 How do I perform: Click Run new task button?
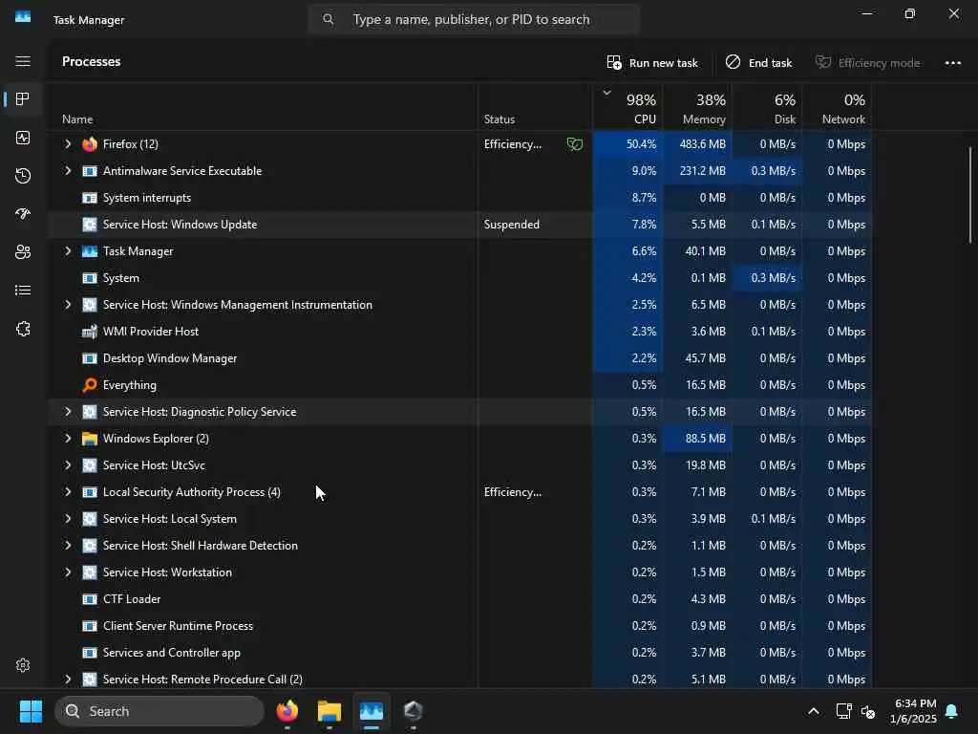652,62
